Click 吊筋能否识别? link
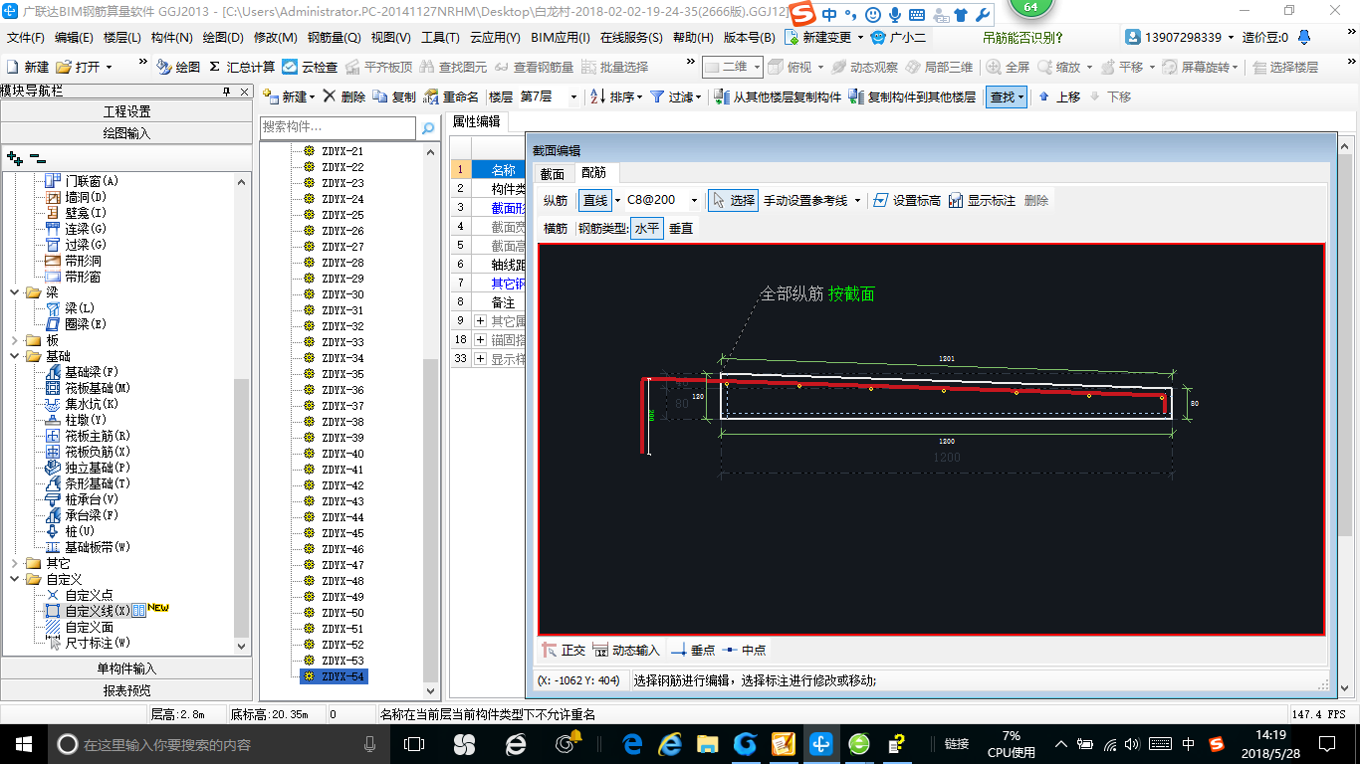 click(x=1022, y=38)
